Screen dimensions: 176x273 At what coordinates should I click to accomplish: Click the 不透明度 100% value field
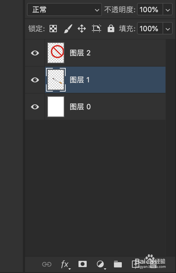[x=150, y=10]
